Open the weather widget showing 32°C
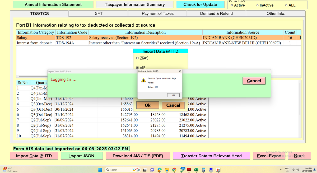 pos(11,170)
